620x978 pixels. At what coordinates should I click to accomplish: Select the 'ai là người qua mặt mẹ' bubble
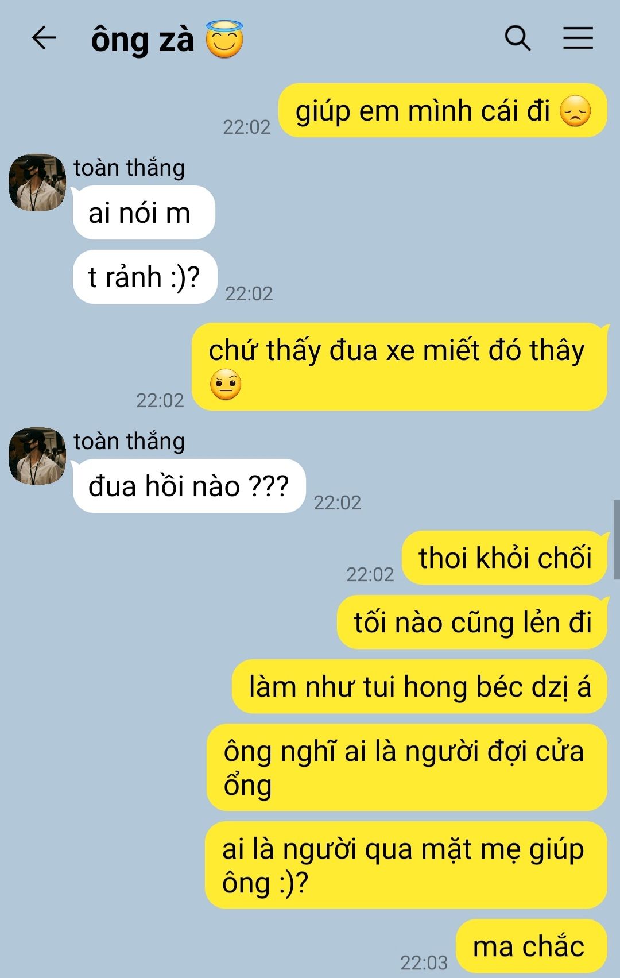[x=406, y=865]
